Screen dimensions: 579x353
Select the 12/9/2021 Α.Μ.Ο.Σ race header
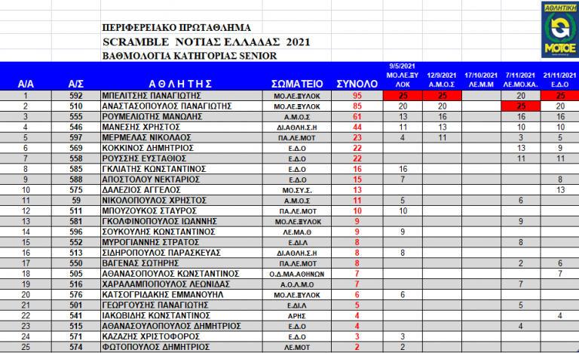coord(442,80)
